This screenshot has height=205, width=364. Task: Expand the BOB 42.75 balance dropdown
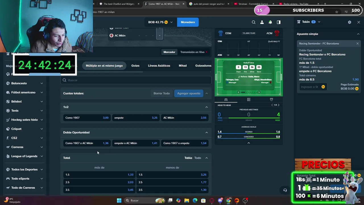click(171, 22)
